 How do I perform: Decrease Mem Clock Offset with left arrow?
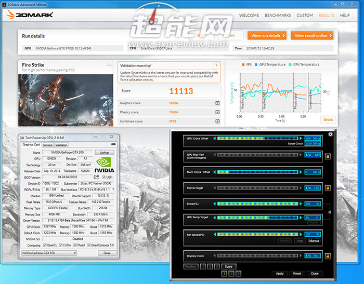point(214,172)
